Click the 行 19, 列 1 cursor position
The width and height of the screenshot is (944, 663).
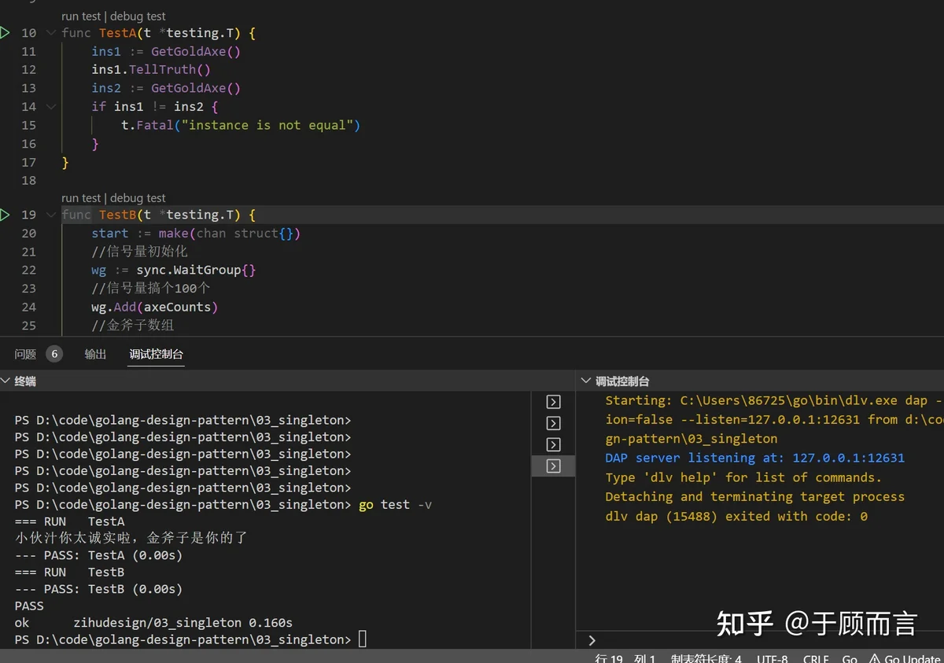coord(625,658)
